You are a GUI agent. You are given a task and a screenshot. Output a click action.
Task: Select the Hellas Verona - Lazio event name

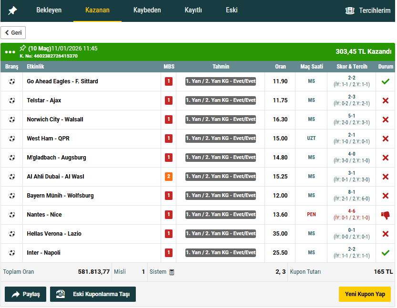(54, 234)
